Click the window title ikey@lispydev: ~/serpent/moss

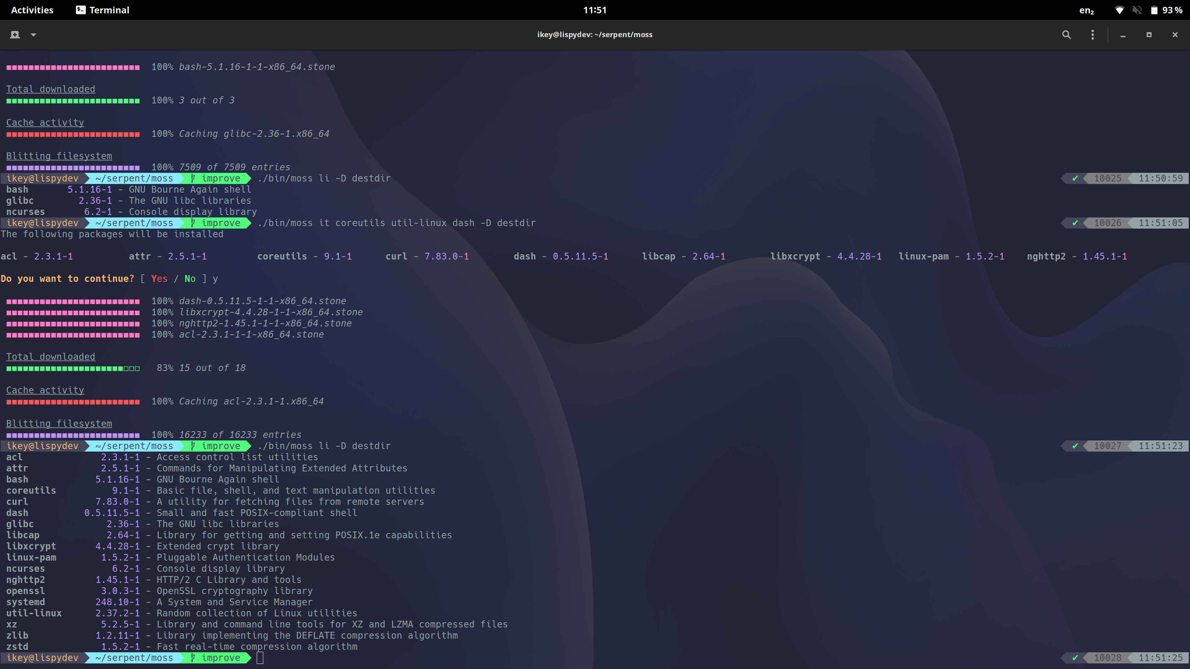[x=595, y=34]
